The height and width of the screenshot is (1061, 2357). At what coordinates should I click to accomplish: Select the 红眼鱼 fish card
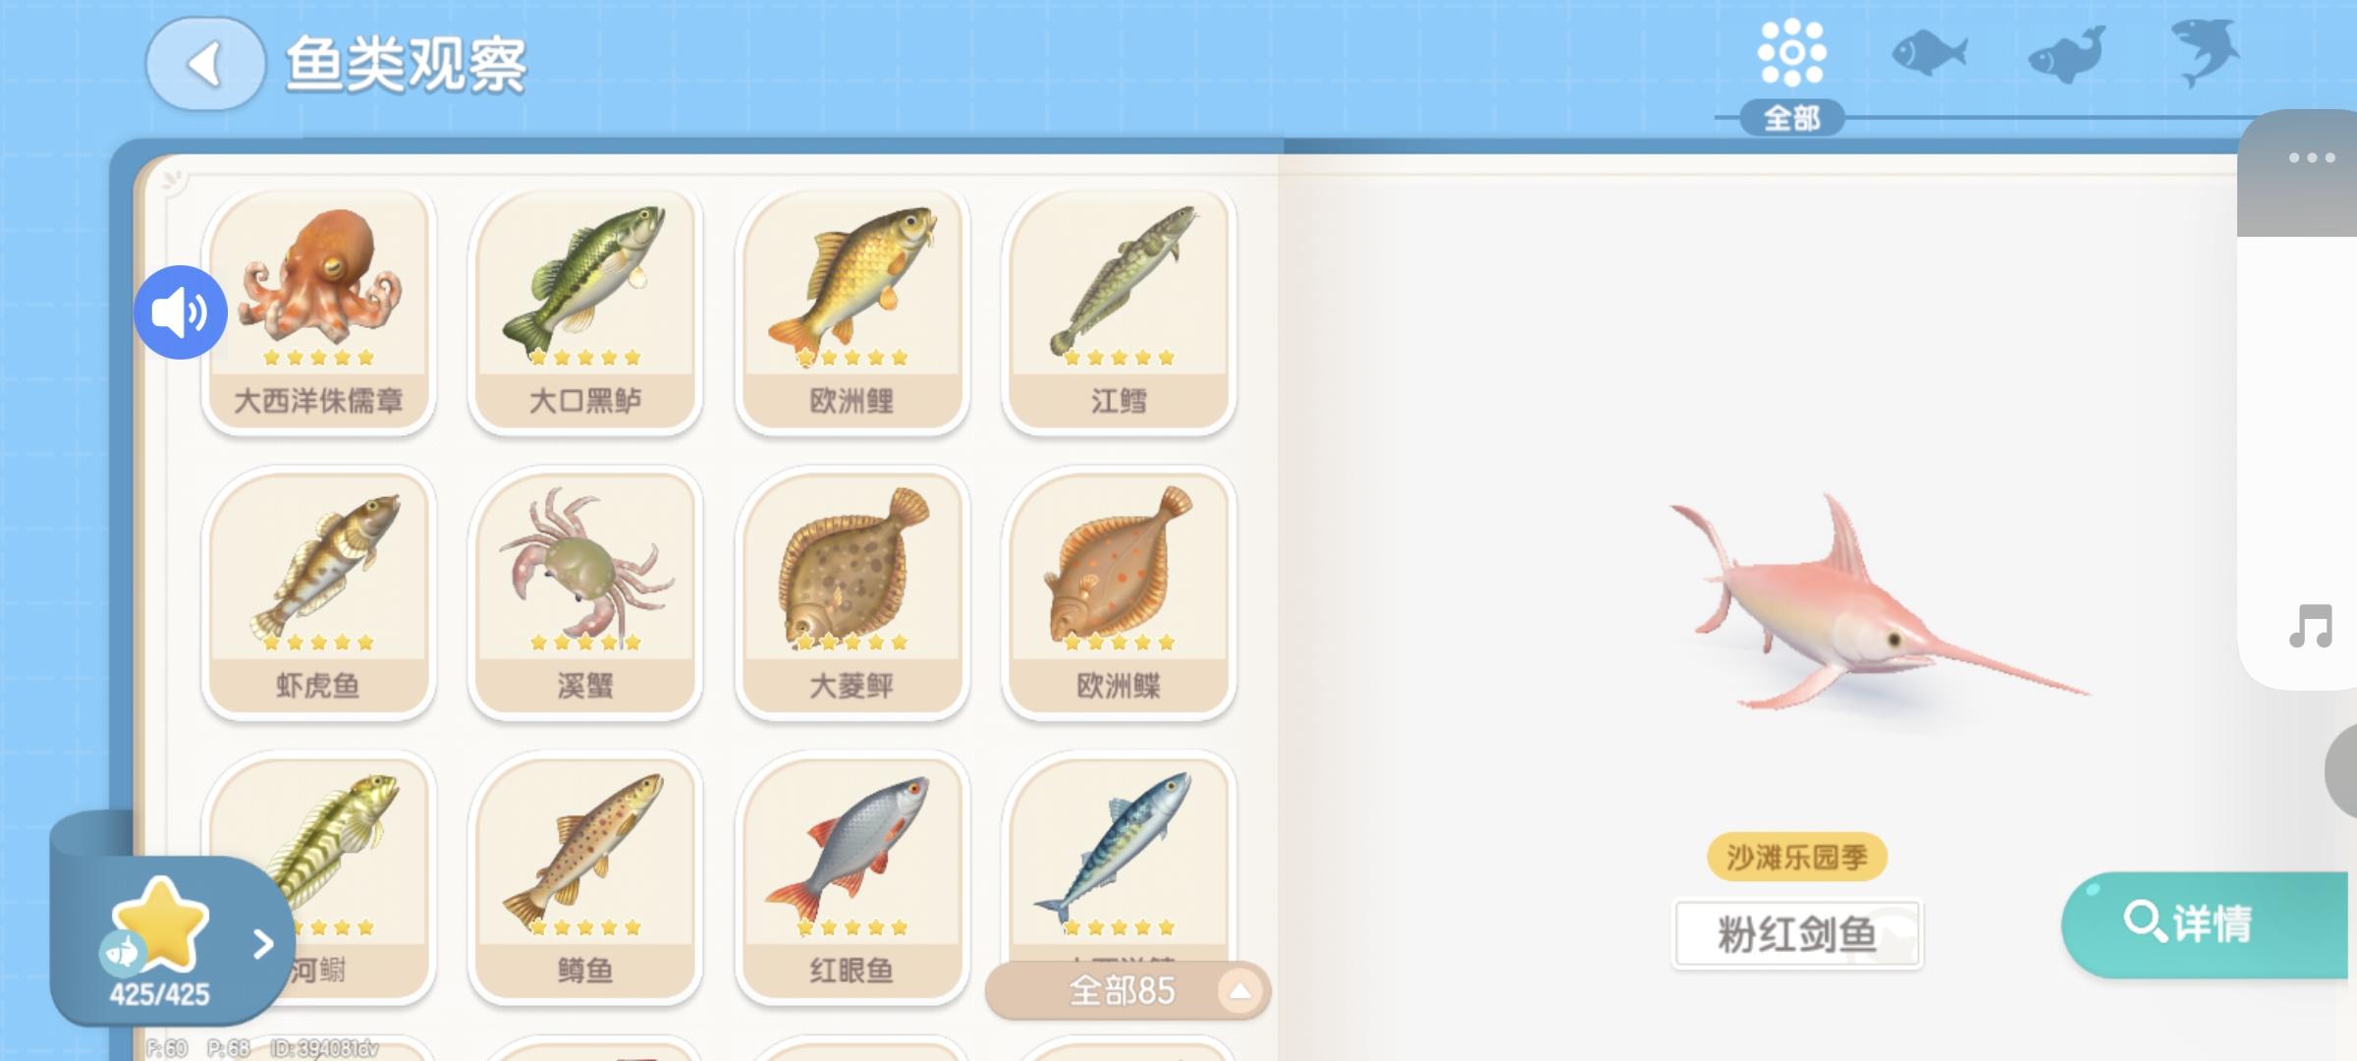(852, 879)
